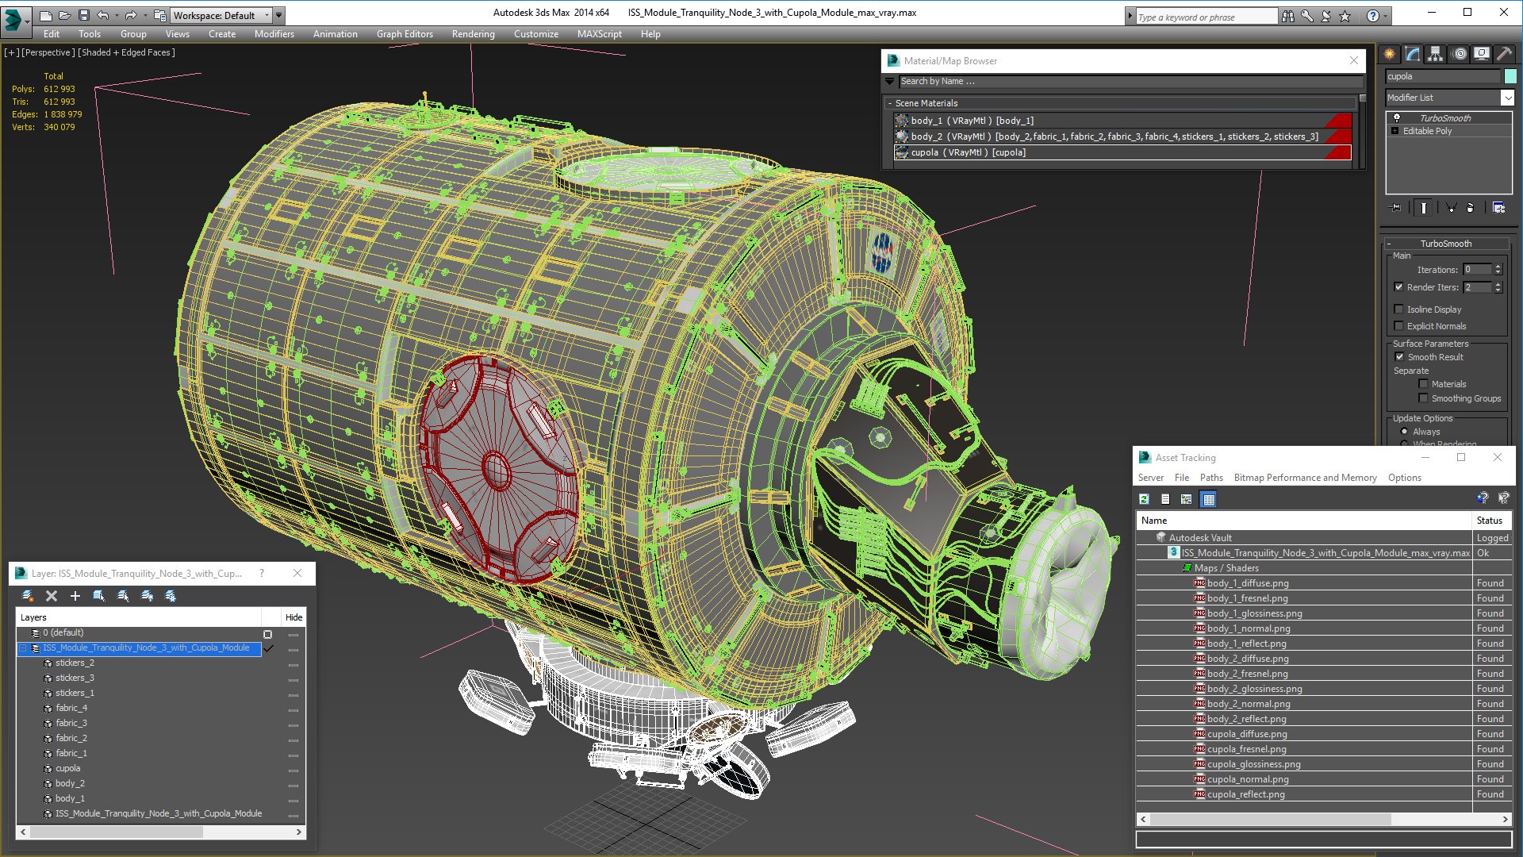Open the Modifiers menu

pyautogui.click(x=274, y=34)
